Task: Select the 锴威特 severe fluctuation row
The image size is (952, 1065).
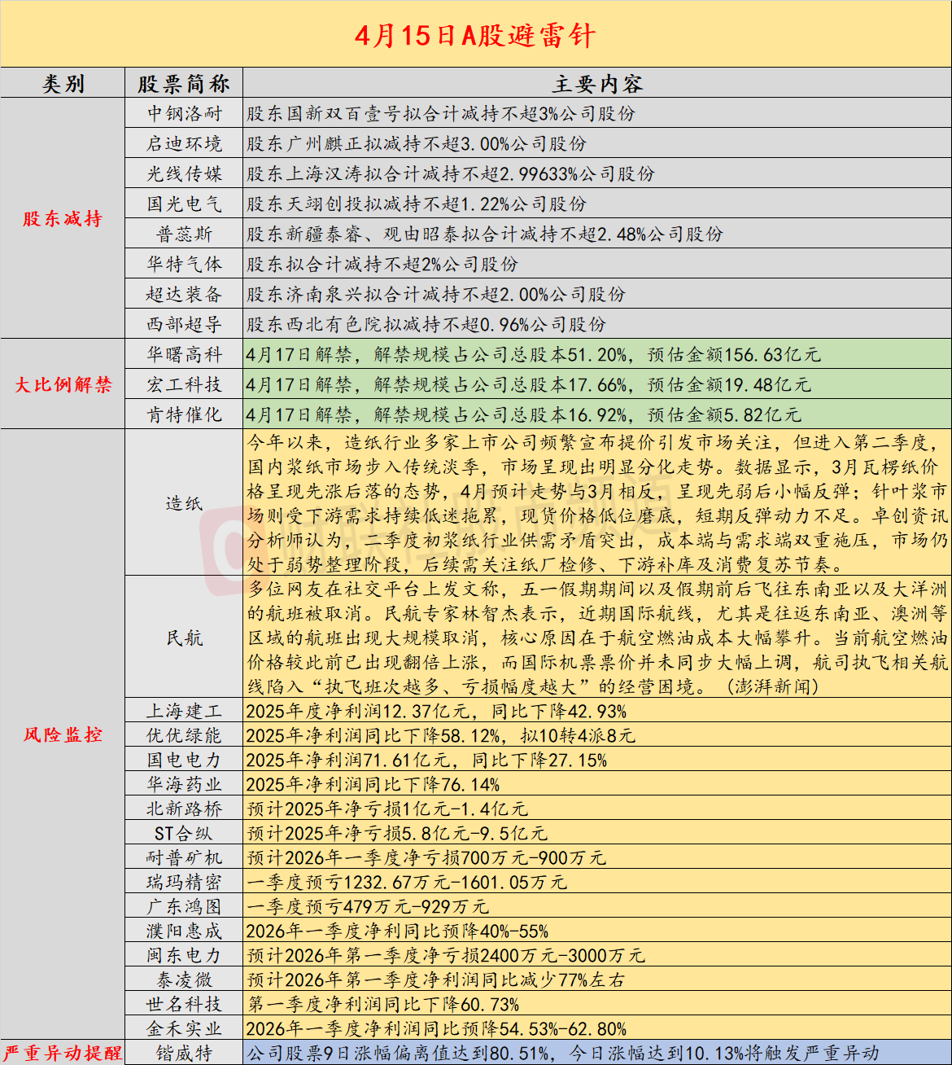Action: [x=186, y=1052]
